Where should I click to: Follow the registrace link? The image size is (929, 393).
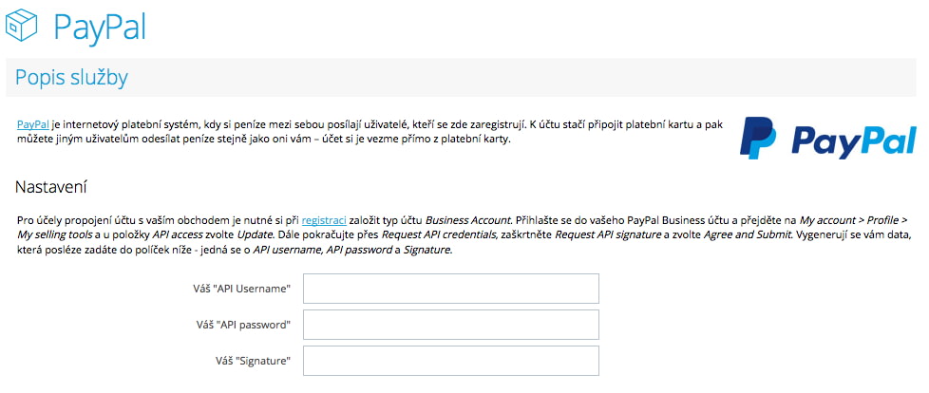click(x=324, y=220)
